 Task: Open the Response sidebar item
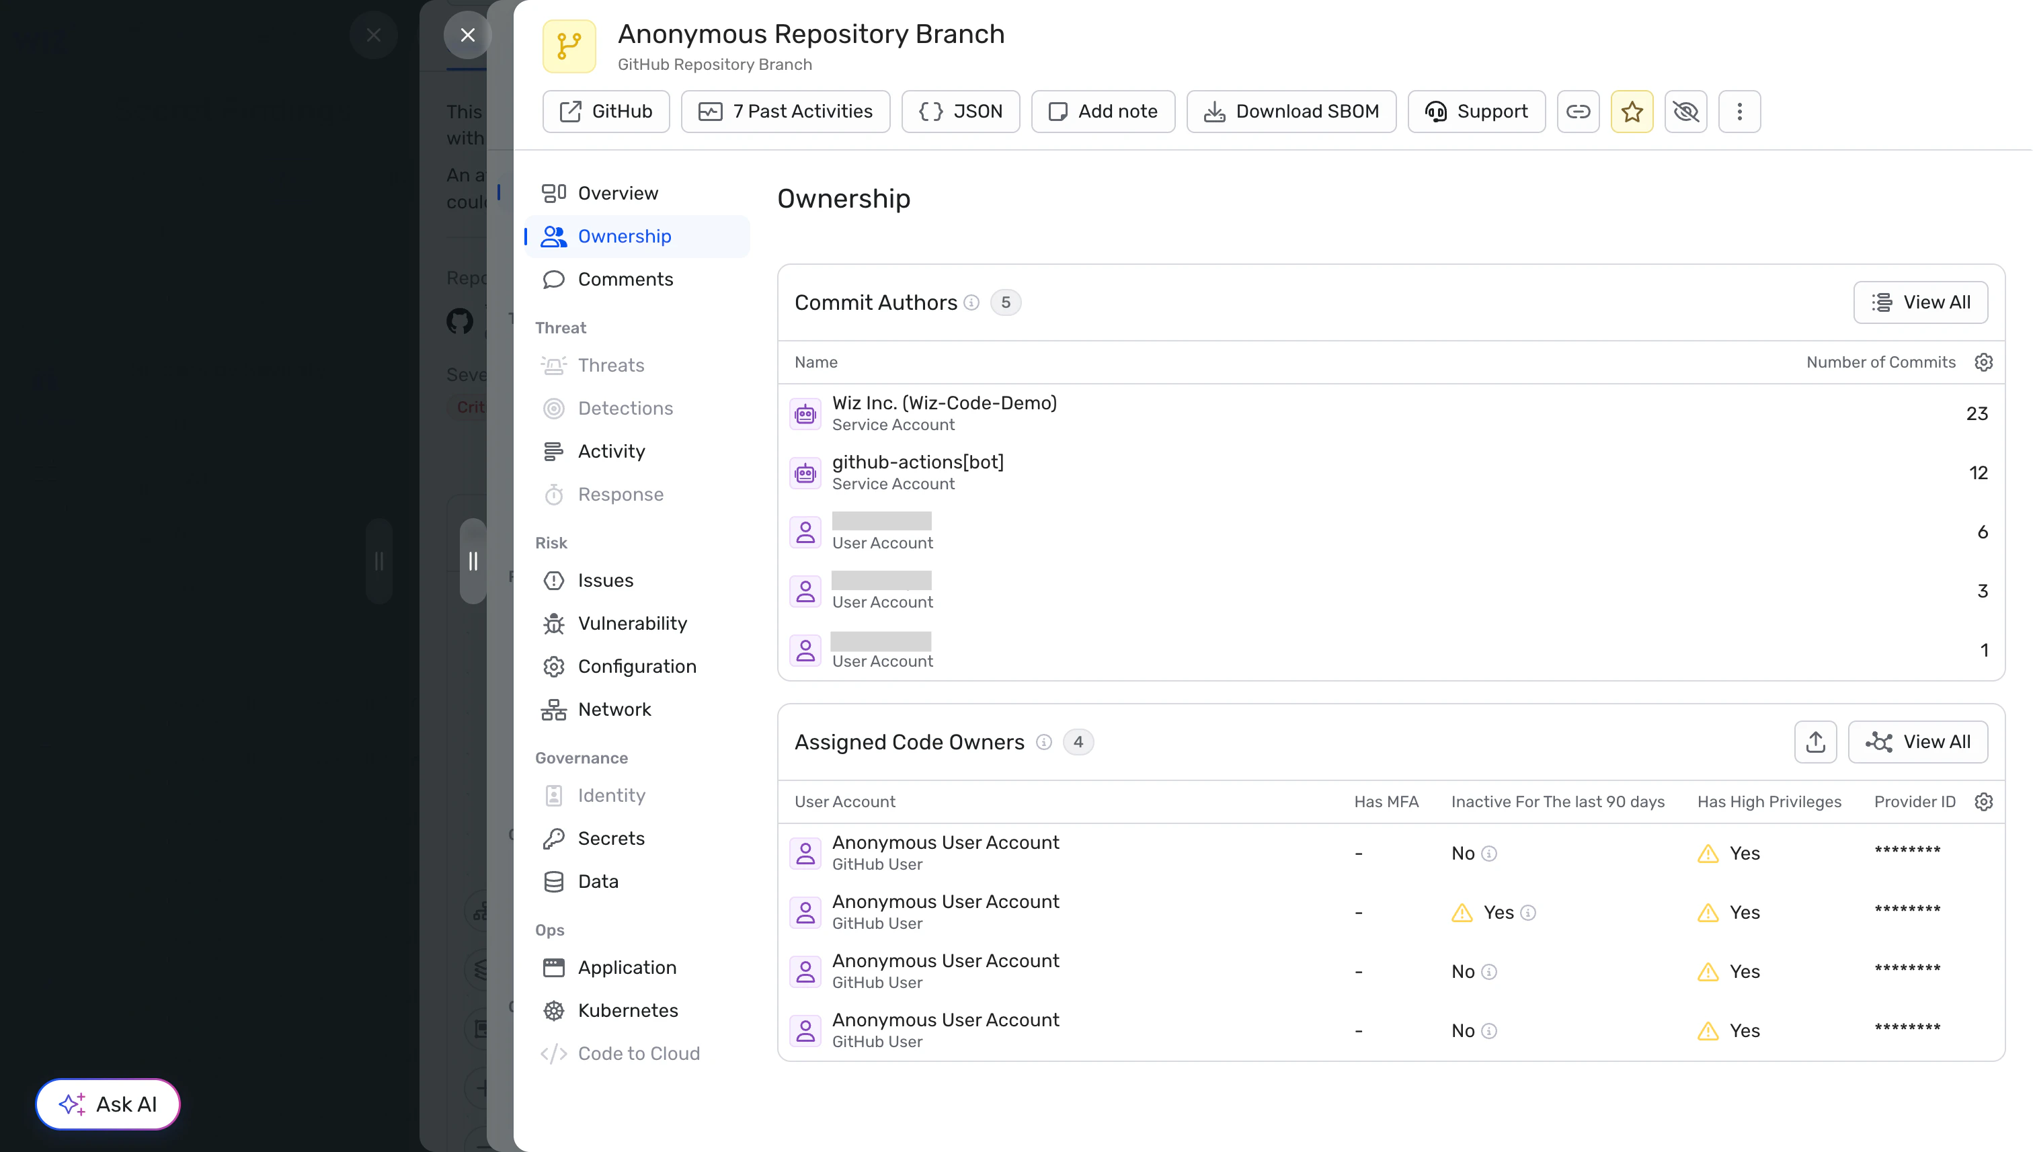coord(637,495)
